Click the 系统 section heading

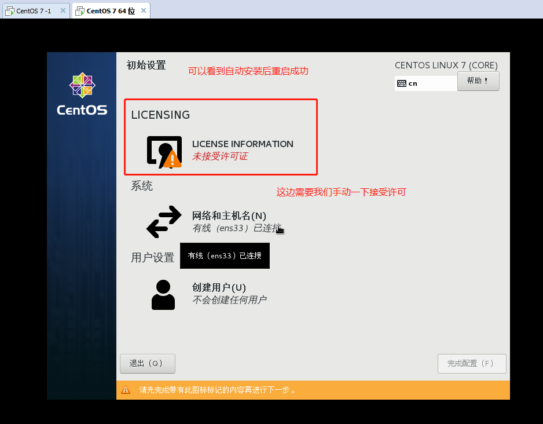(142, 186)
